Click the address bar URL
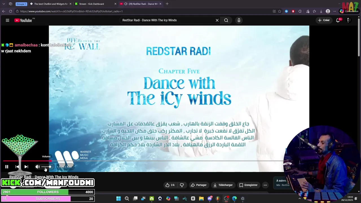Image resolution: width=361 pixels, height=203 pixels. (71, 11)
